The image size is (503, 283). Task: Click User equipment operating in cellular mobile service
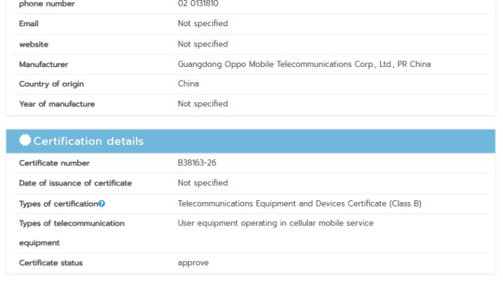point(275,223)
